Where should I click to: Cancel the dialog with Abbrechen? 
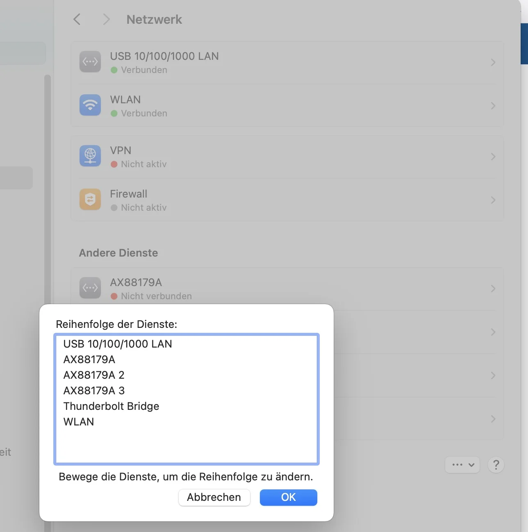[214, 497]
